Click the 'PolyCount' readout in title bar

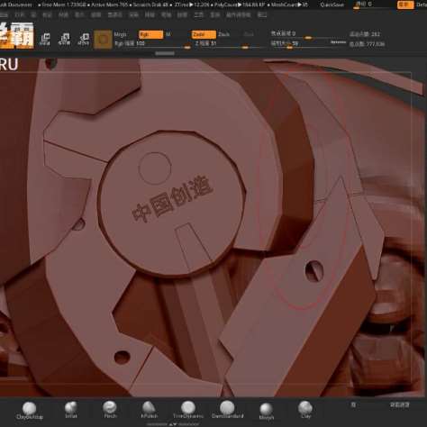point(240,5)
